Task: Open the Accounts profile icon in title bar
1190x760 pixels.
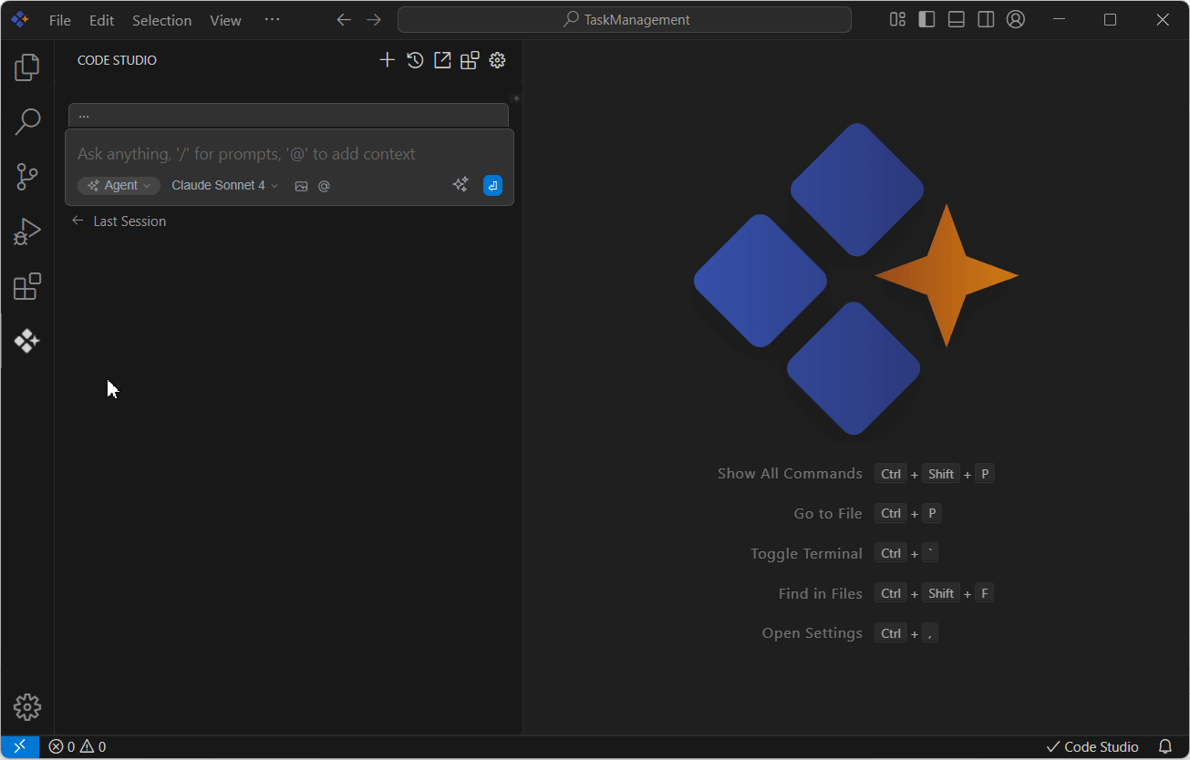Action: coord(1016,20)
